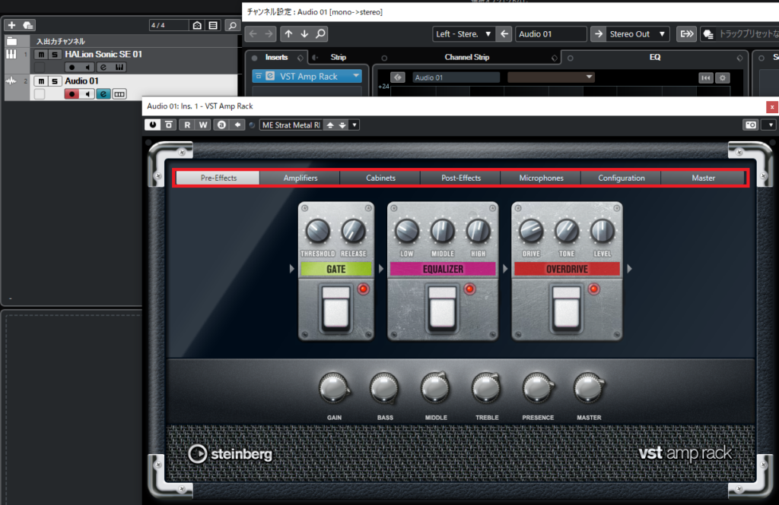The image size is (779, 505).
Task: Open the plugin preset management dropdown
Action: [x=355, y=125]
